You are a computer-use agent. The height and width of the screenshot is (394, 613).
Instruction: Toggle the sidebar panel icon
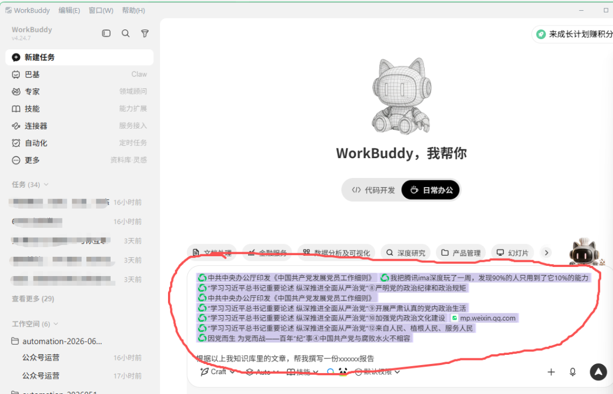106,33
